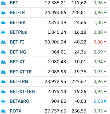This screenshot has width=110, height=114.
Task: Open the chart icon for BET-XT-TRN
Action: coord(3,92)
